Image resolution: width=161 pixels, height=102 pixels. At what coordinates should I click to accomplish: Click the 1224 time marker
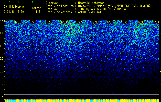point(64,22)
